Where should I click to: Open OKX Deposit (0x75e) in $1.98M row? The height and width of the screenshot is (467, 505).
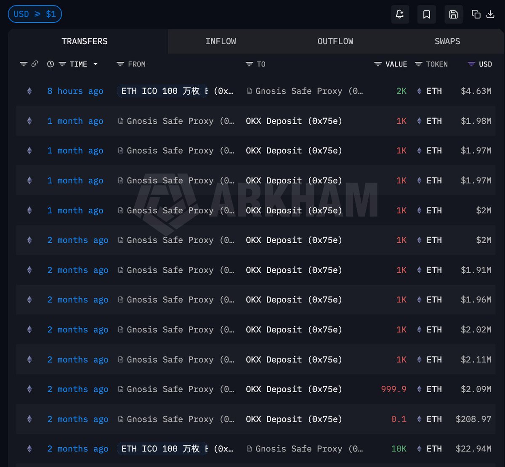[x=294, y=121]
